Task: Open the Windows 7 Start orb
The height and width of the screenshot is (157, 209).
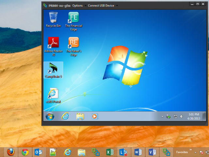Action: 50,116
